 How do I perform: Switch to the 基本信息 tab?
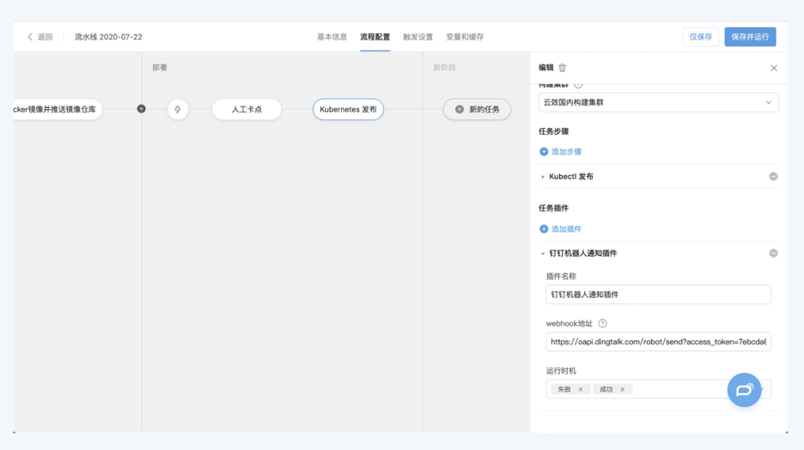click(x=332, y=37)
